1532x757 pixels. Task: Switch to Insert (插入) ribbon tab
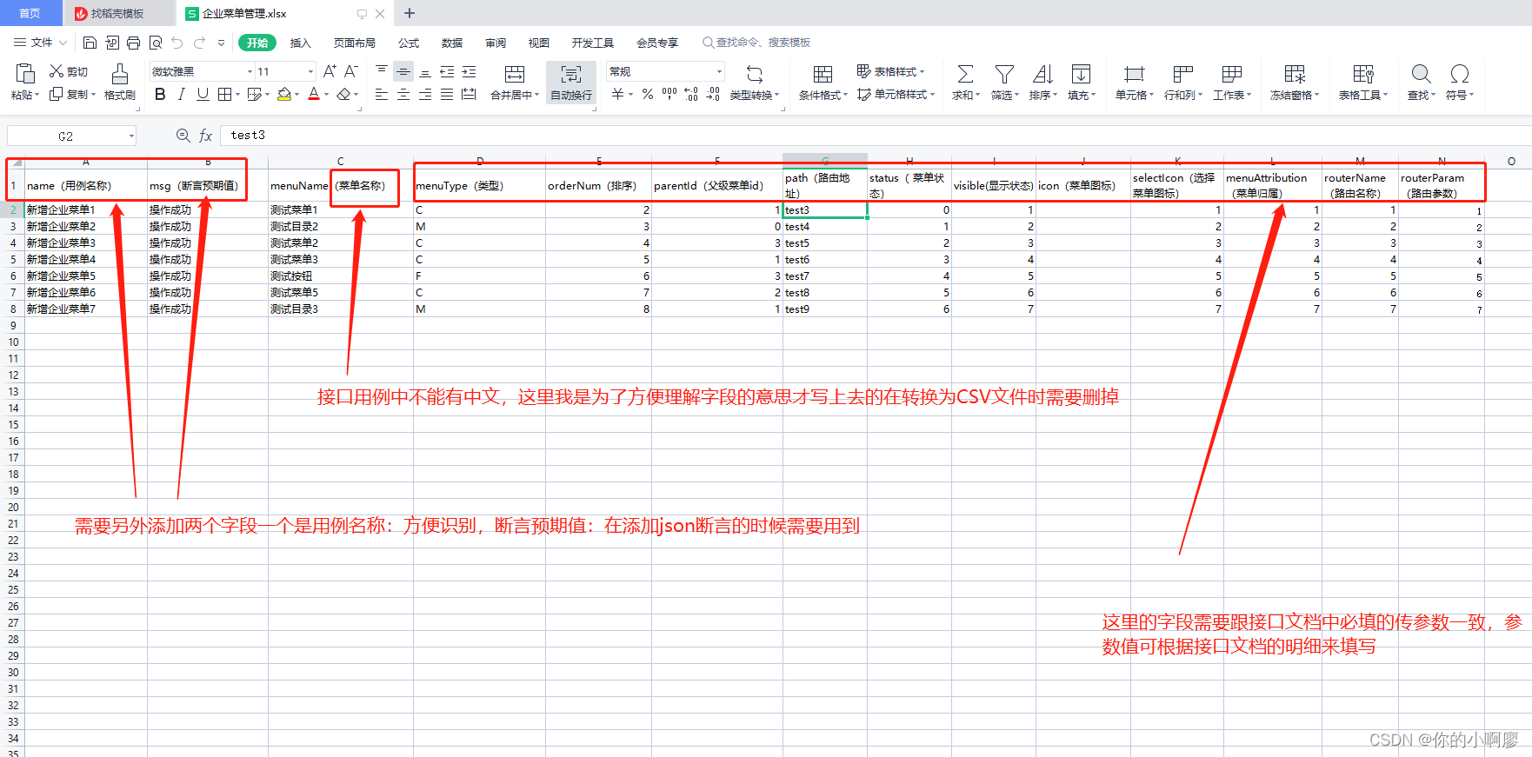[300, 43]
